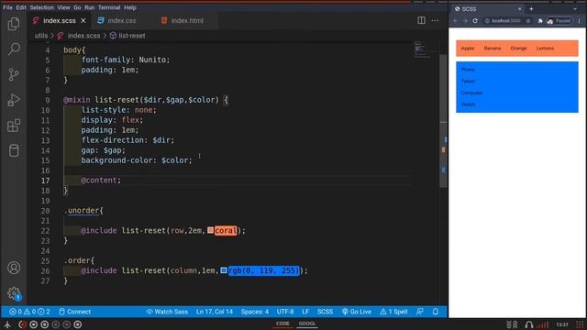Screen dimensions: 587x330
Task: Open the File menu
Action: [7, 7]
